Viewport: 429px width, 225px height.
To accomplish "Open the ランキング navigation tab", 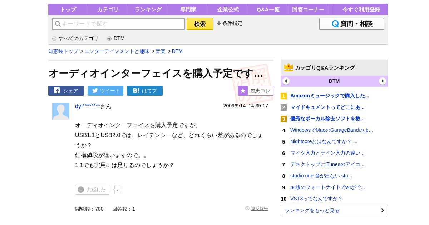I will (x=148, y=9).
